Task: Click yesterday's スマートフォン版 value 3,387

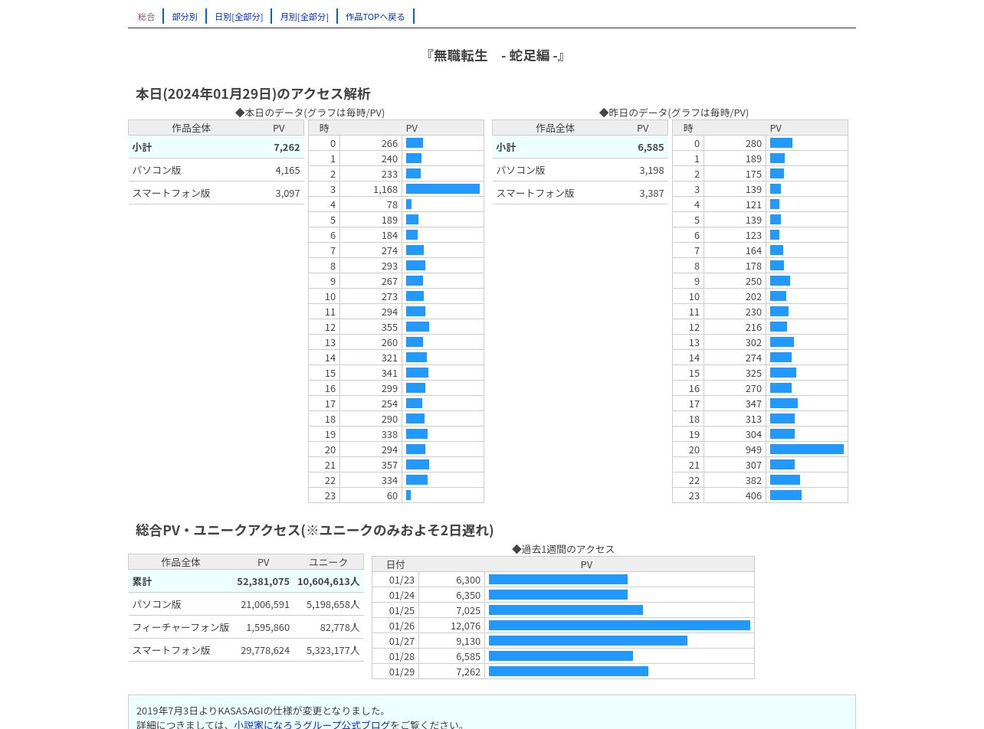Action: (x=651, y=193)
